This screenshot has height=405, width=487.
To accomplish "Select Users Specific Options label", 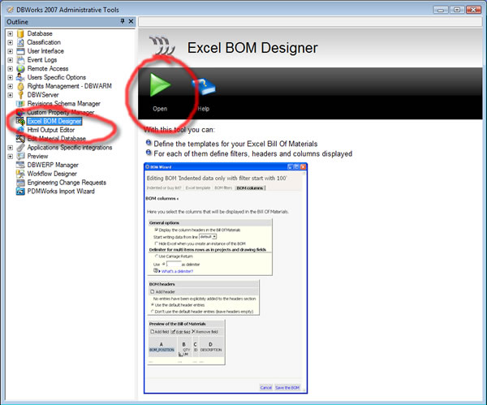I will pyautogui.click(x=57, y=77).
